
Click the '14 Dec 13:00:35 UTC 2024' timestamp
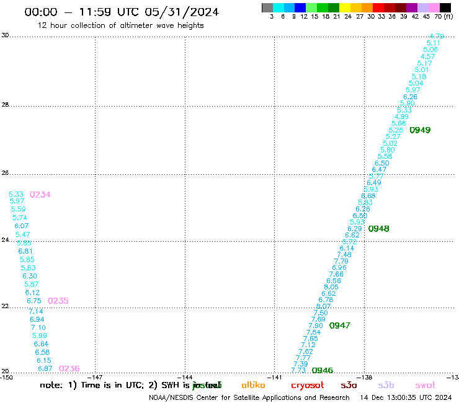coord(406,398)
